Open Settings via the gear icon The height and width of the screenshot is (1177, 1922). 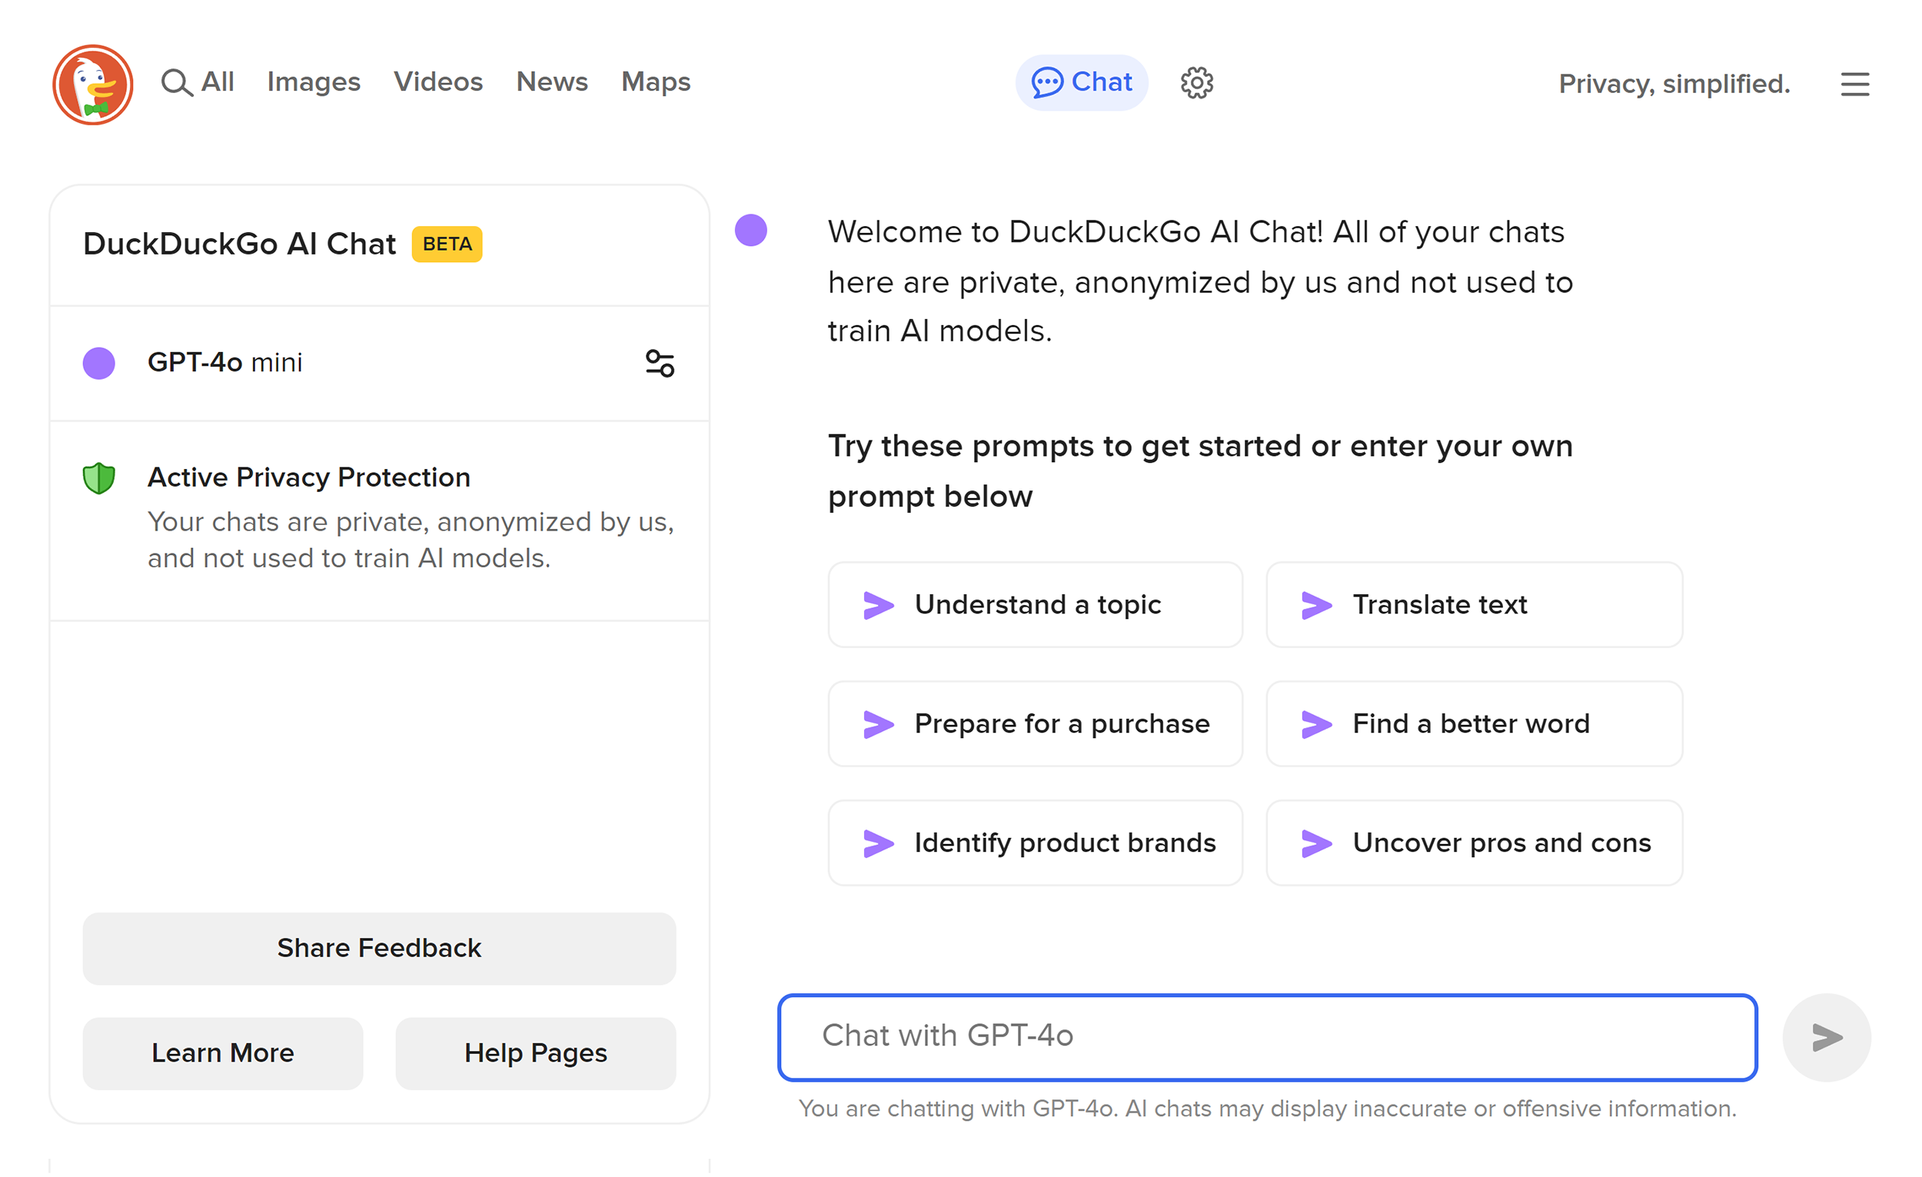pyautogui.click(x=1195, y=82)
